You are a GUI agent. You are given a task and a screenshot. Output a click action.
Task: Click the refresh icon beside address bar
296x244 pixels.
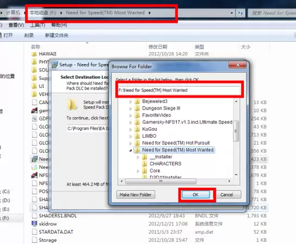click(240, 13)
